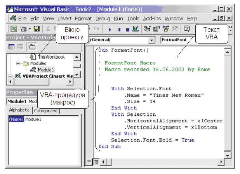Switch to the Alphabetic properties tab
This screenshot has width=240, height=174.
19,110
